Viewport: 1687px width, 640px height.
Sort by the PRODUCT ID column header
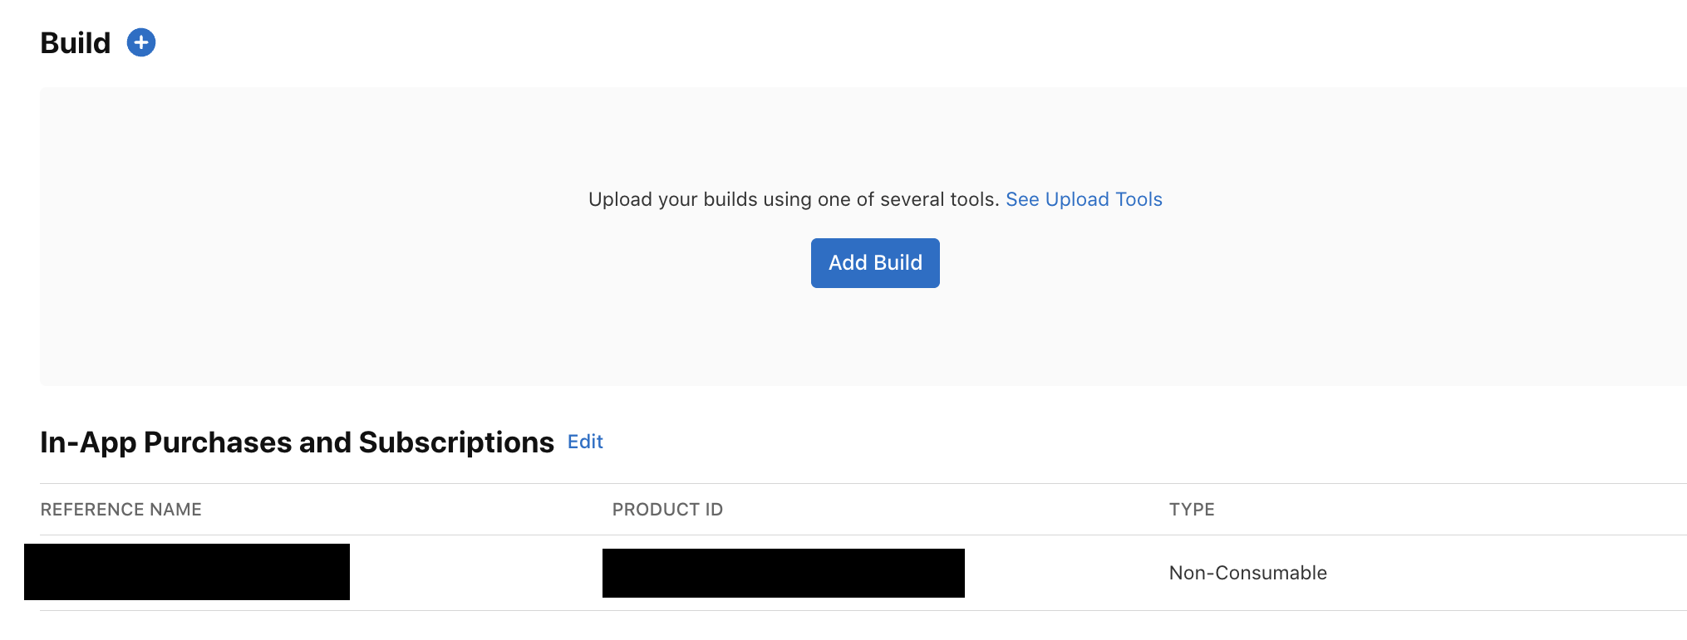667,510
